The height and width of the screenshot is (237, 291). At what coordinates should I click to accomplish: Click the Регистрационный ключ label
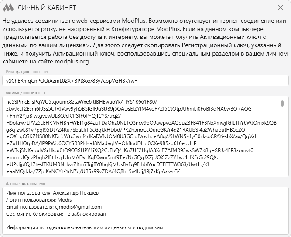click(x=27, y=71)
